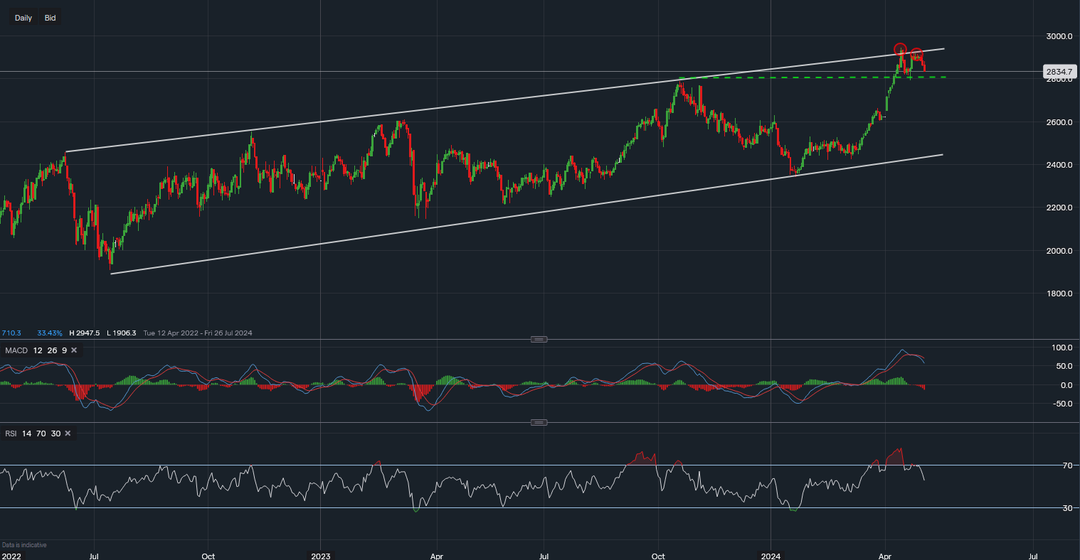
Task: Remove the MACD indicator using its X icon
Action: pos(73,350)
